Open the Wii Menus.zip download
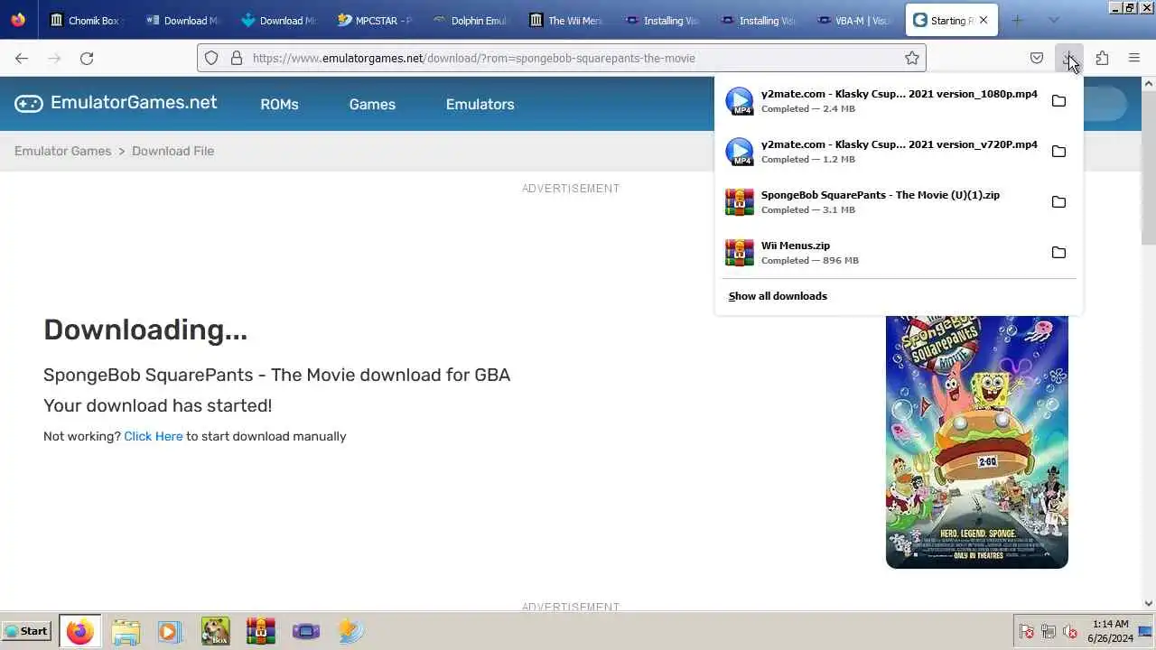 881,253
